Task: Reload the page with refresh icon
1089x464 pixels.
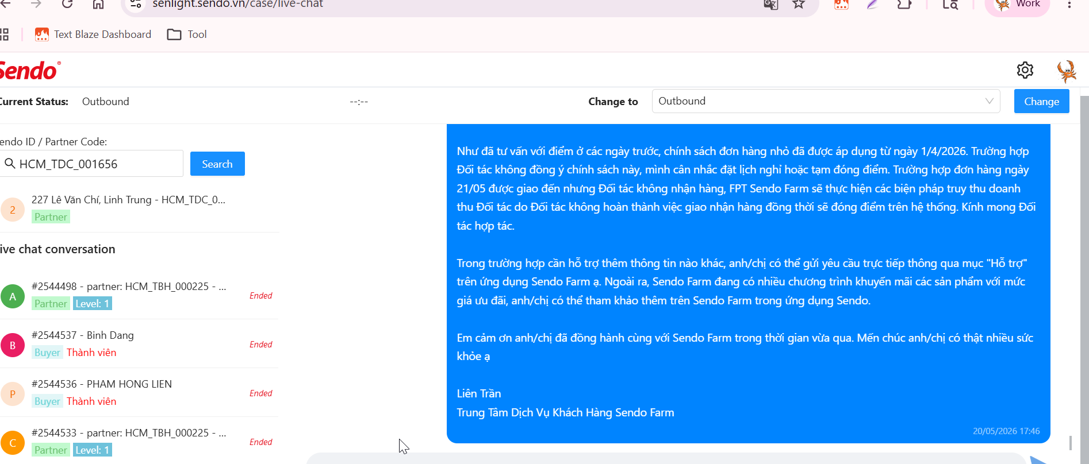Action: [67, 4]
